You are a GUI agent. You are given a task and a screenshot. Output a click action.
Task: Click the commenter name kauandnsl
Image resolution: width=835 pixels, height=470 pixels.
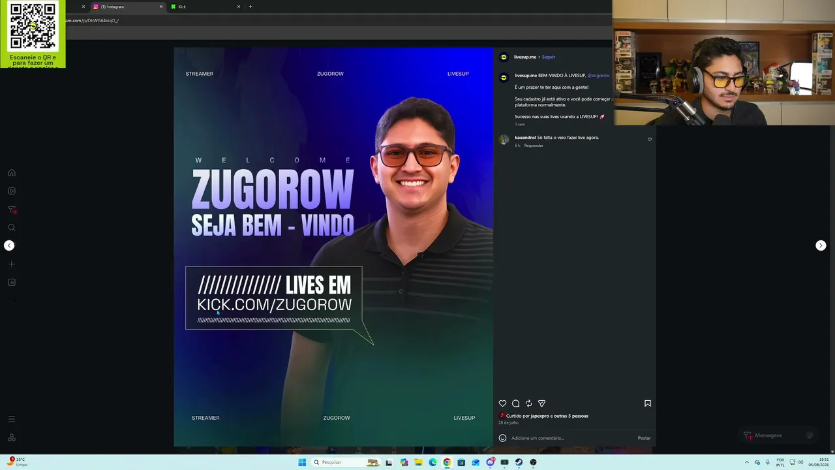(525, 138)
